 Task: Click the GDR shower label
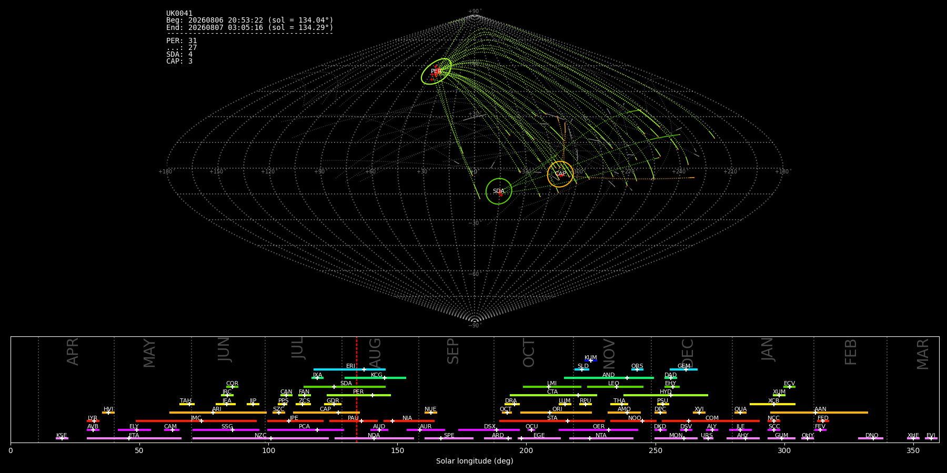point(333,401)
